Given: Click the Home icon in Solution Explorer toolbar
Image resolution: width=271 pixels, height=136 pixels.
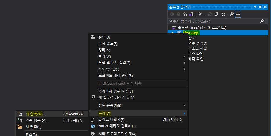Looking at the screenshot, I should [185, 14].
